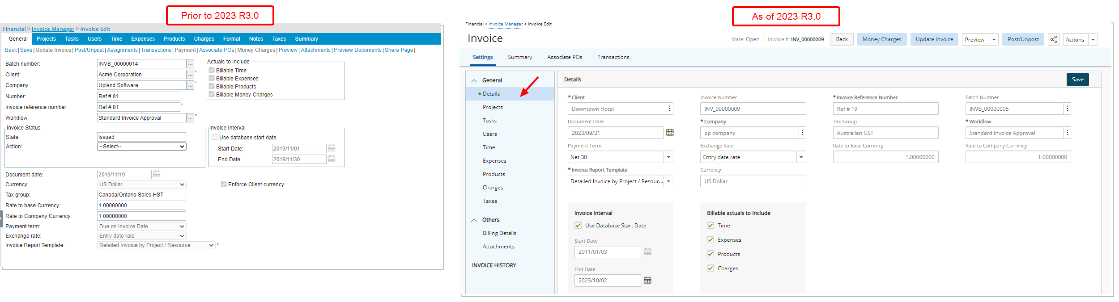
Task: Open the Transactions tab in the new page
Action: coord(613,57)
